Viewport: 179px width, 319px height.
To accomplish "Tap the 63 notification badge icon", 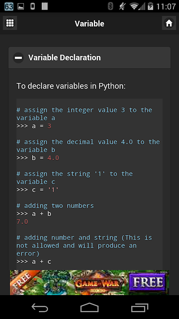I will pyautogui.click(x=9, y=6).
